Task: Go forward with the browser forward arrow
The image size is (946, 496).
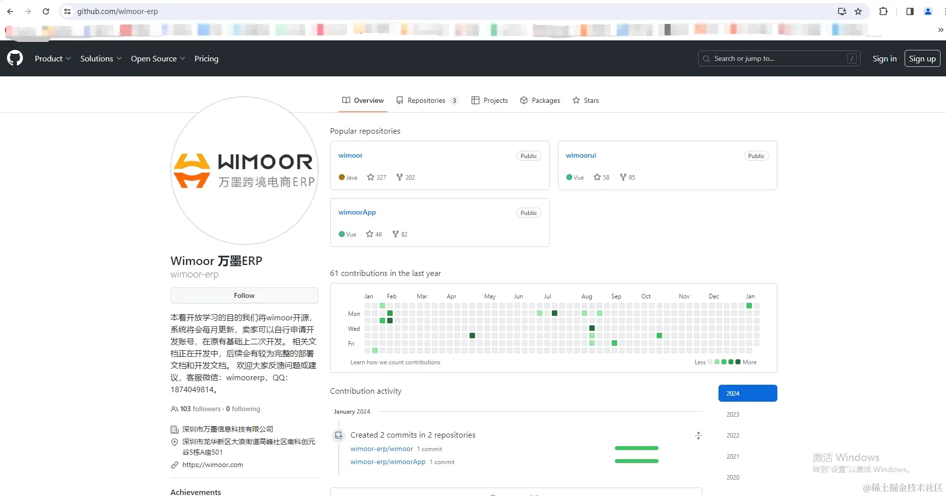Action: (28, 11)
